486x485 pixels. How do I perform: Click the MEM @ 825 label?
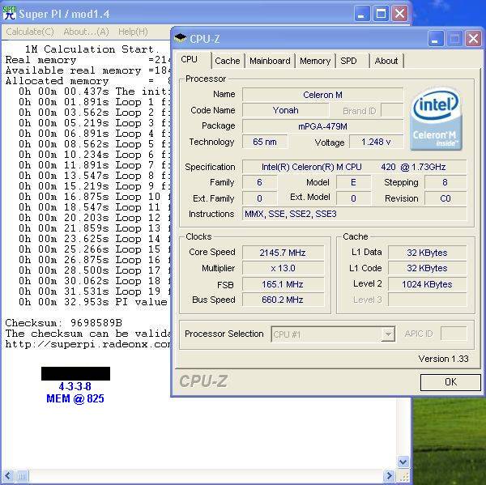75,398
